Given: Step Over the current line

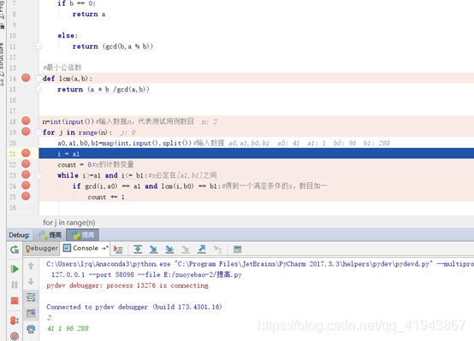Looking at the screenshot, I should [x=138, y=250].
